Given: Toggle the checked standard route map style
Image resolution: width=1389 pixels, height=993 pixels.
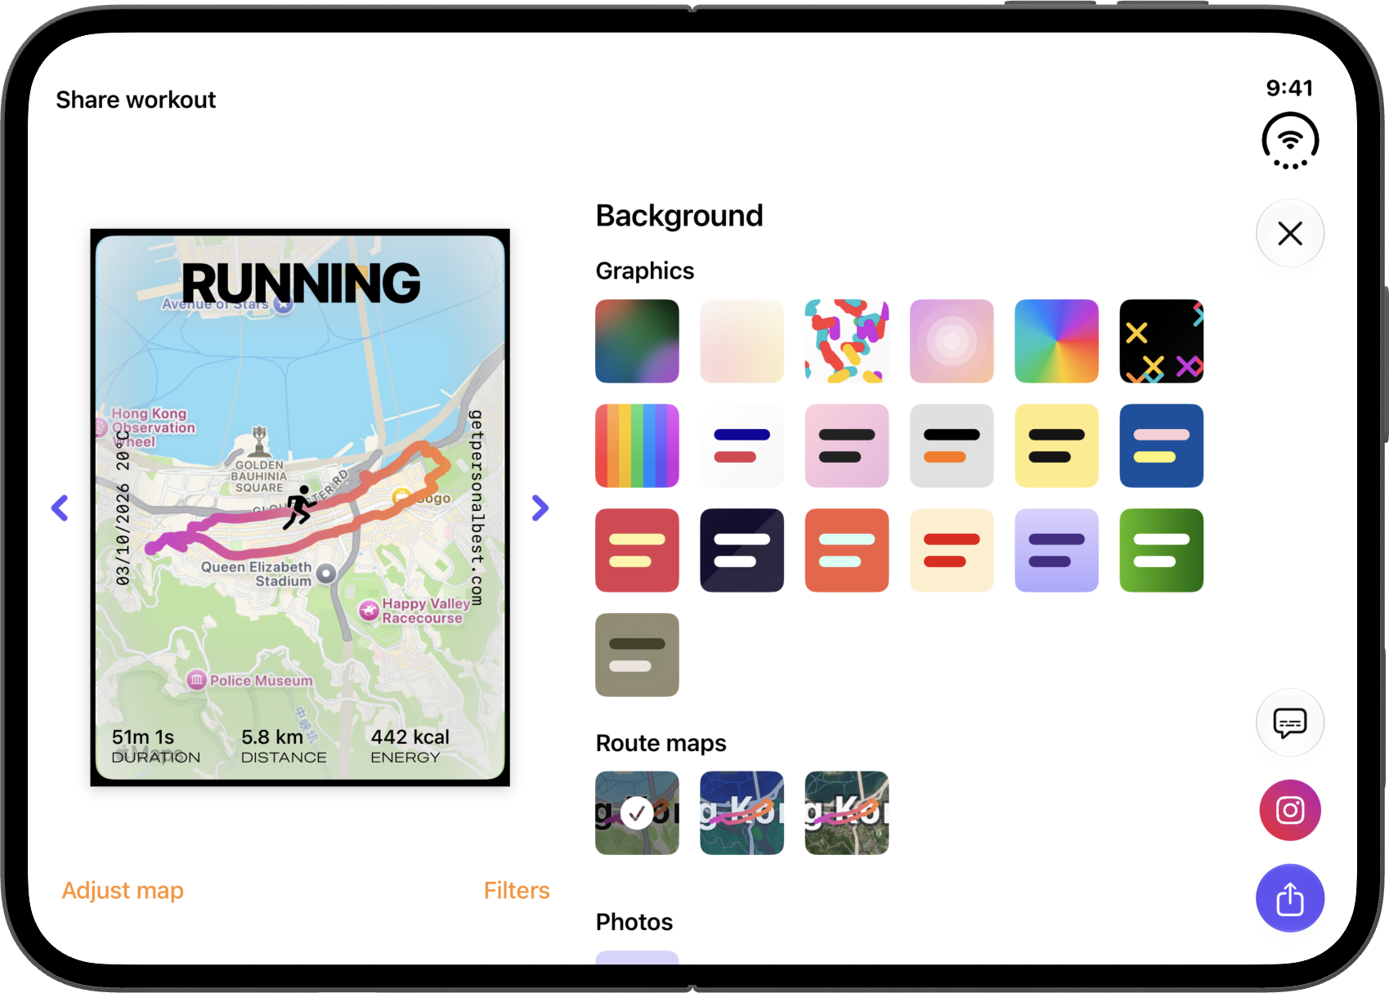Looking at the screenshot, I should tap(637, 813).
